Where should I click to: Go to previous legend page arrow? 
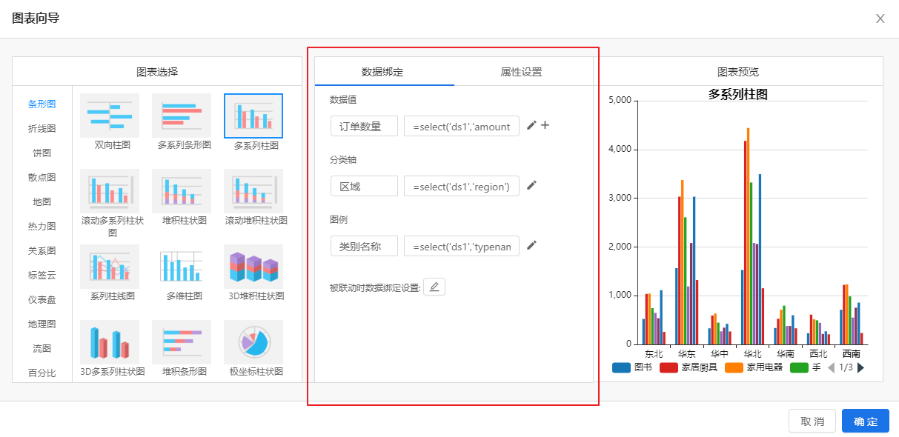click(831, 367)
